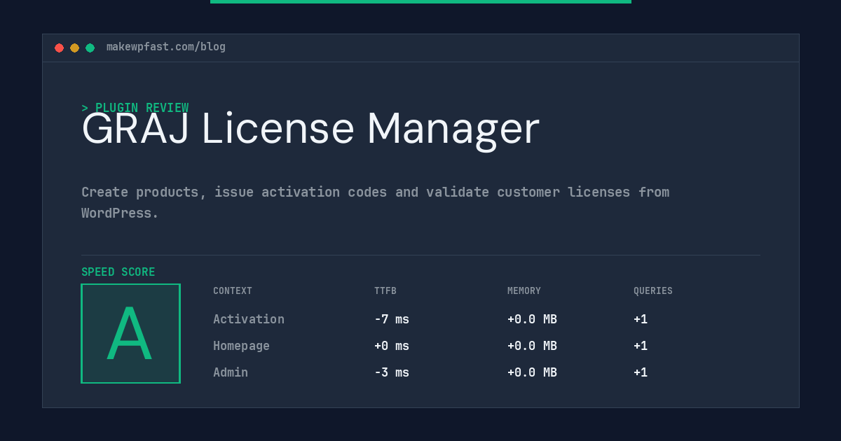Image resolution: width=841 pixels, height=441 pixels.
Task: Select the Activation row label
Action: (249, 319)
